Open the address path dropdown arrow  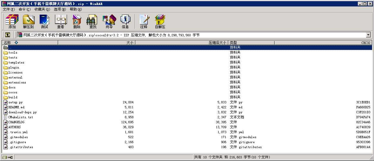coord(368,35)
